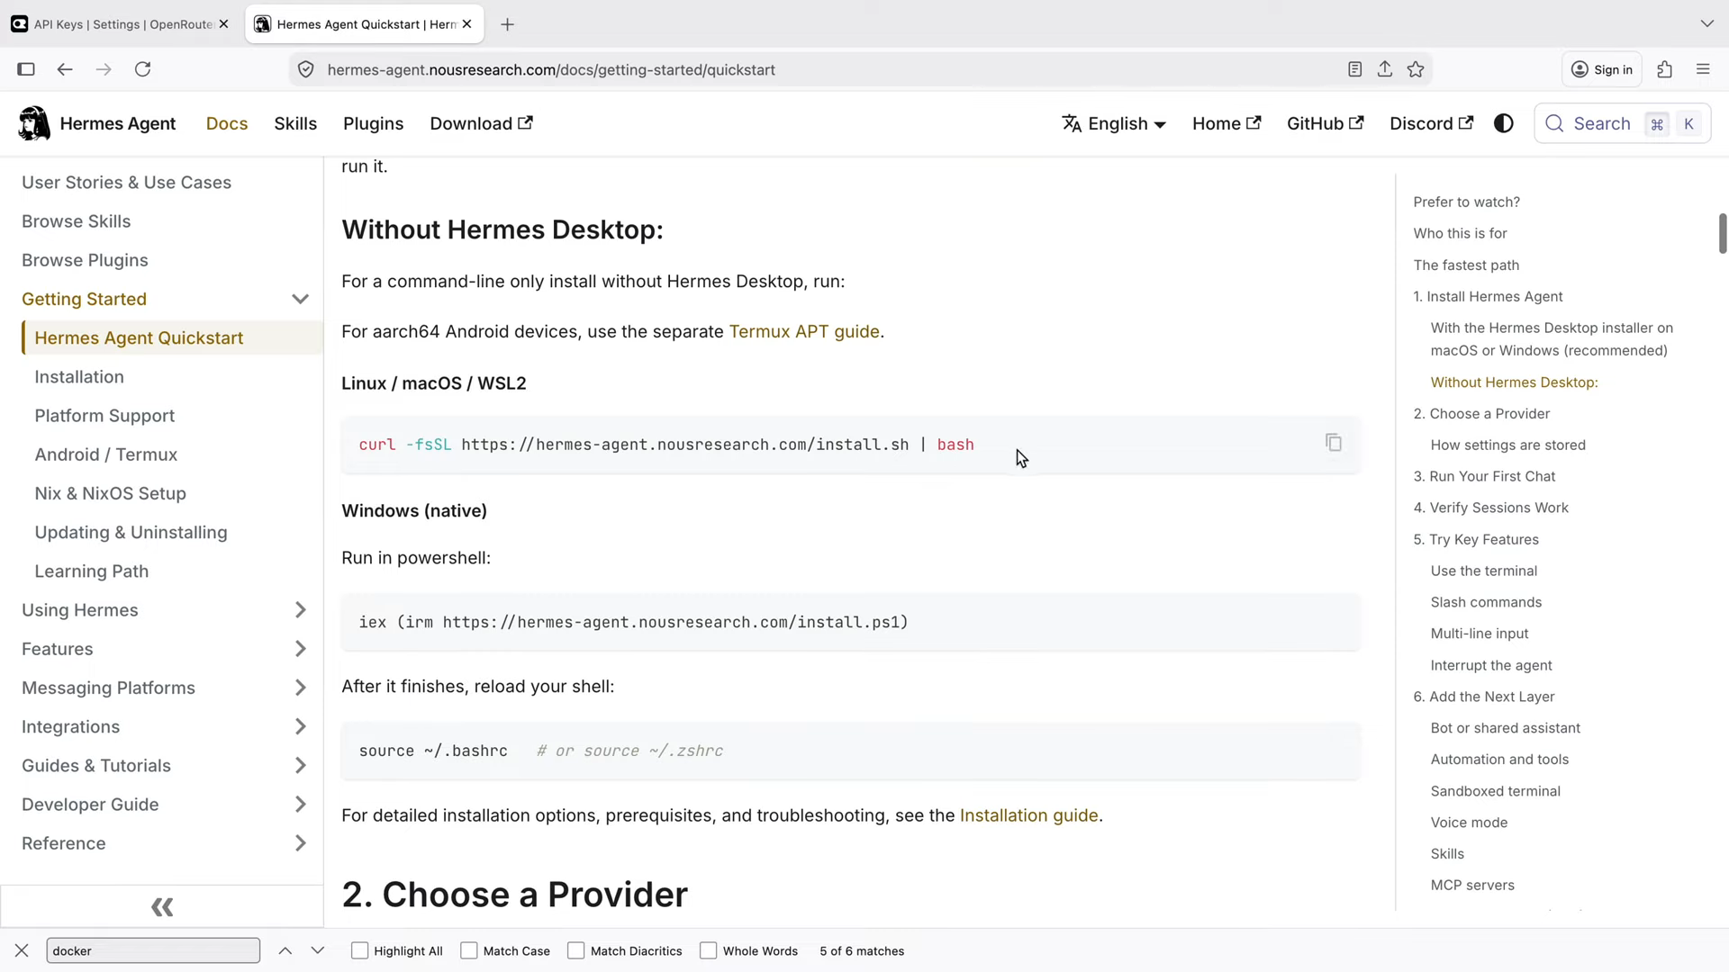The height and width of the screenshot is (972, 1729).
Task: Expand the Using Hermes section
Action: point(300,610)
